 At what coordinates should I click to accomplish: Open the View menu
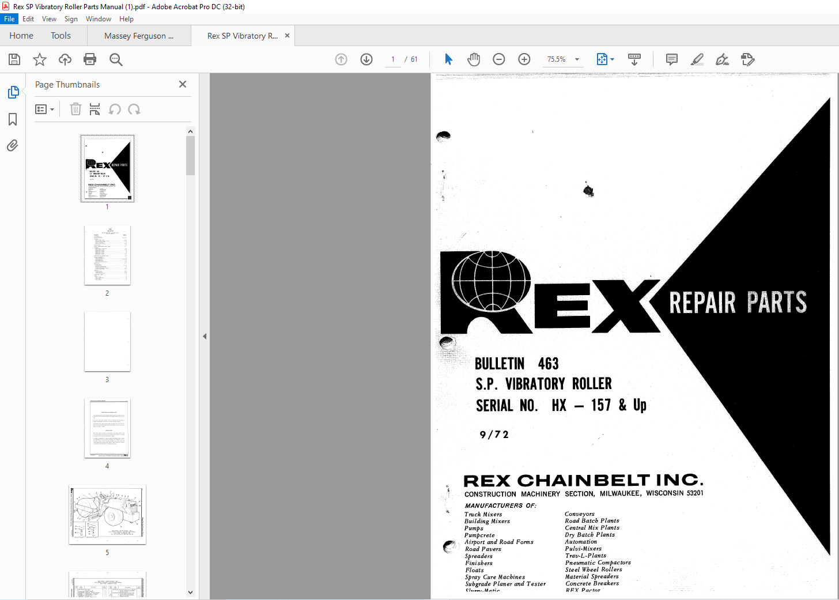coord(50,19)
